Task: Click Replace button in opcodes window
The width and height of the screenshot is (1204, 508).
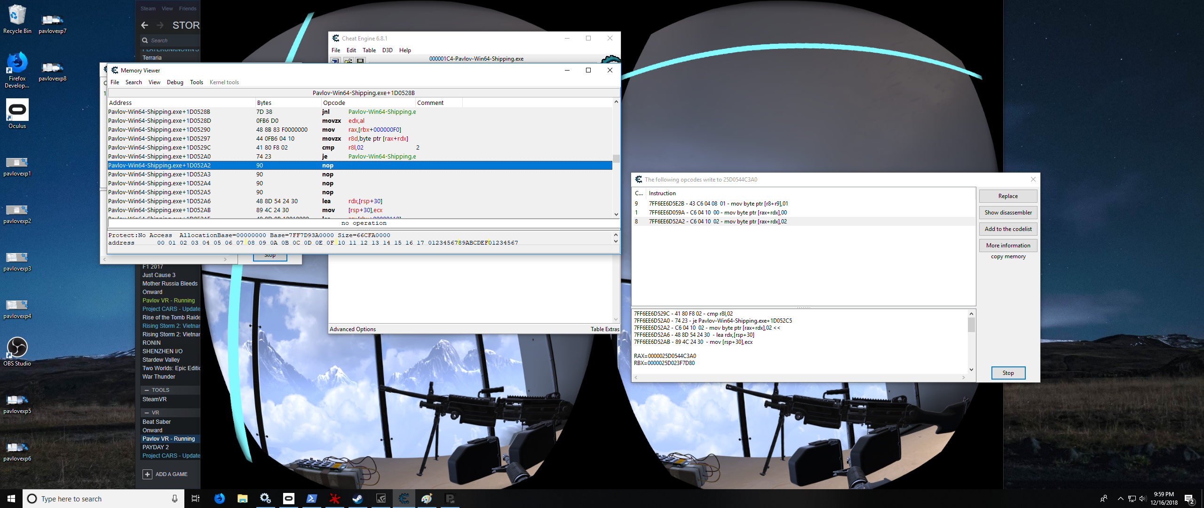Action: click(x=1008, y=196)
